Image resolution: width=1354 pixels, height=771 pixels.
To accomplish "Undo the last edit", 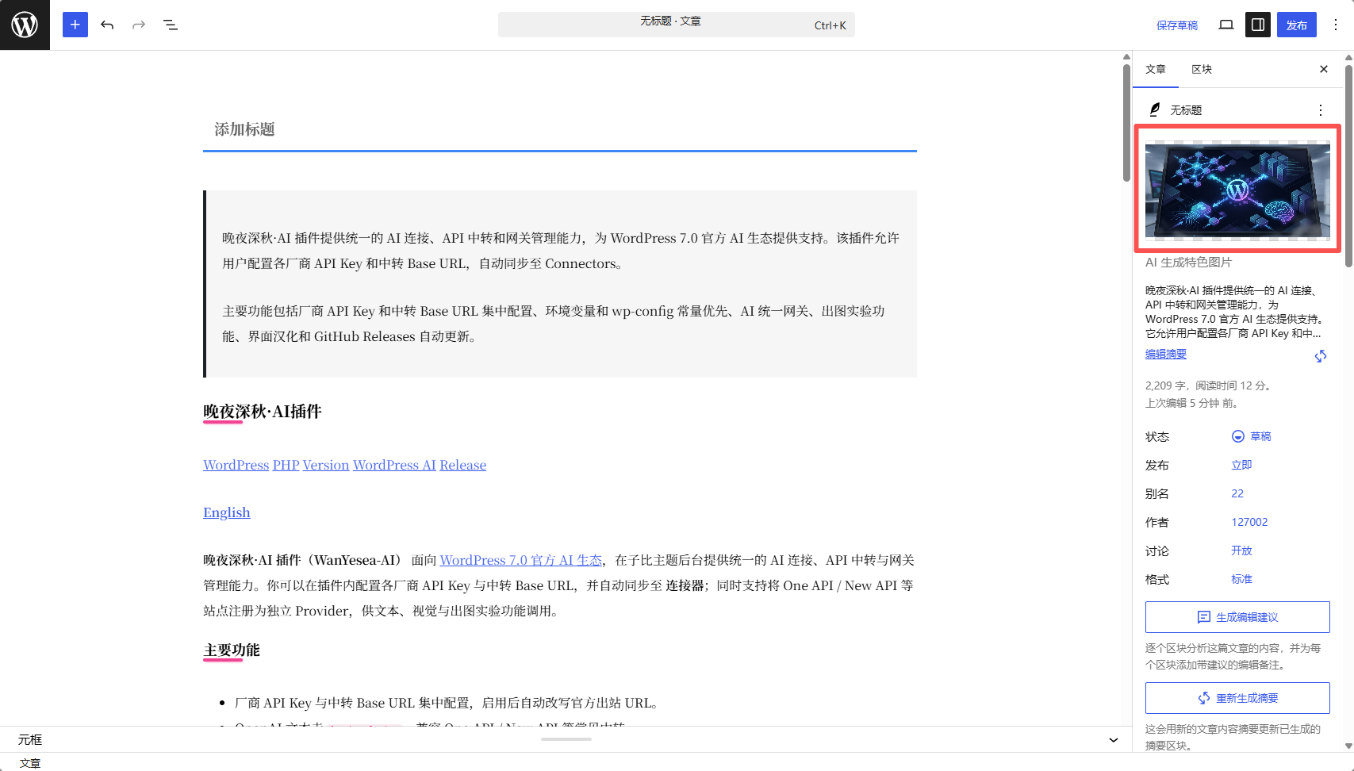I will tap(107, 25).
